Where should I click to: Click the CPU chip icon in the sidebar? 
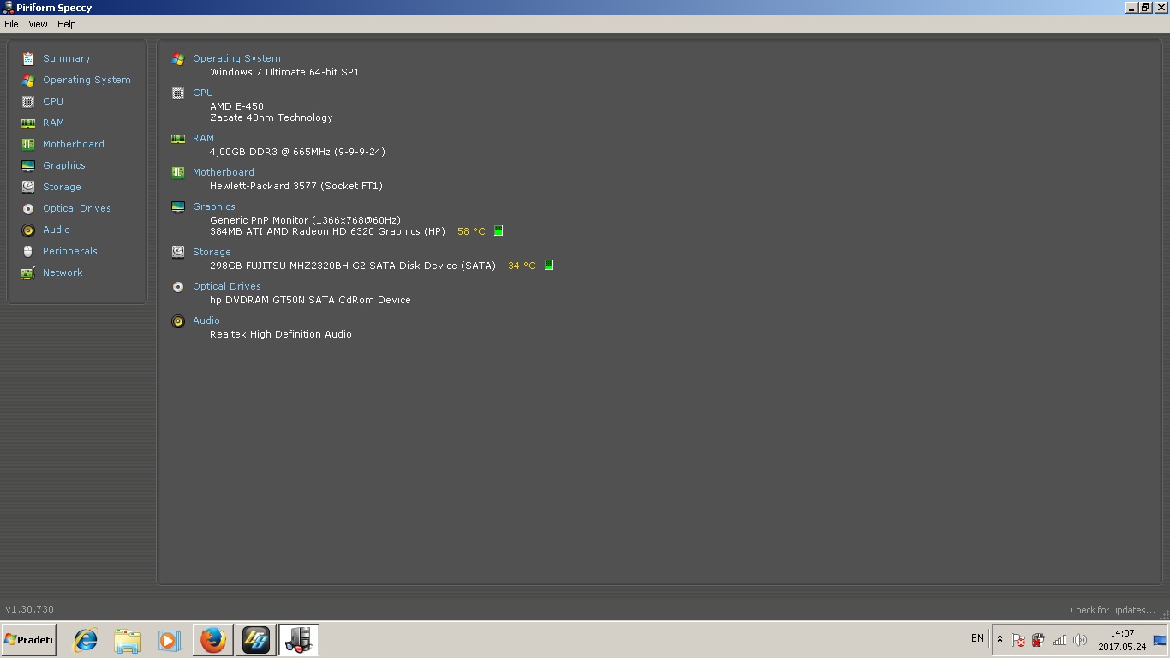coord(28,101)
